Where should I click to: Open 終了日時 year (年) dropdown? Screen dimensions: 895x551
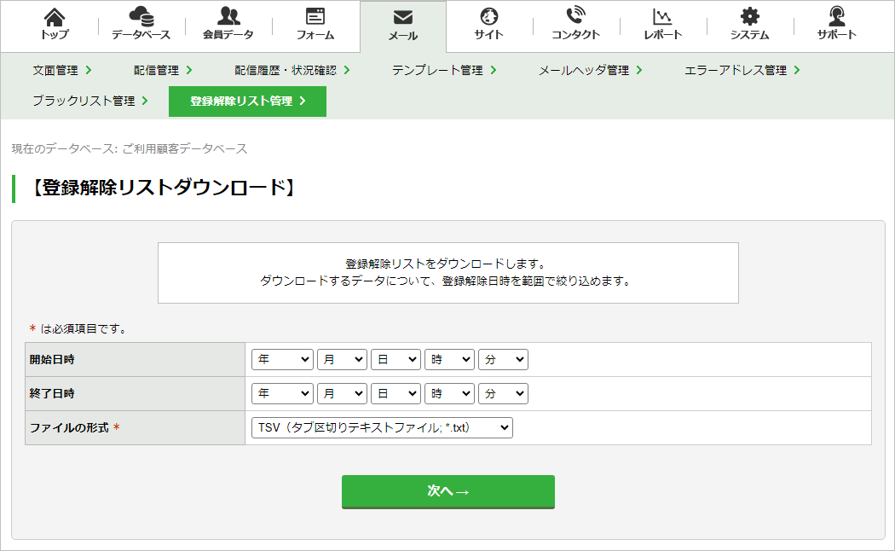(282, 393)
